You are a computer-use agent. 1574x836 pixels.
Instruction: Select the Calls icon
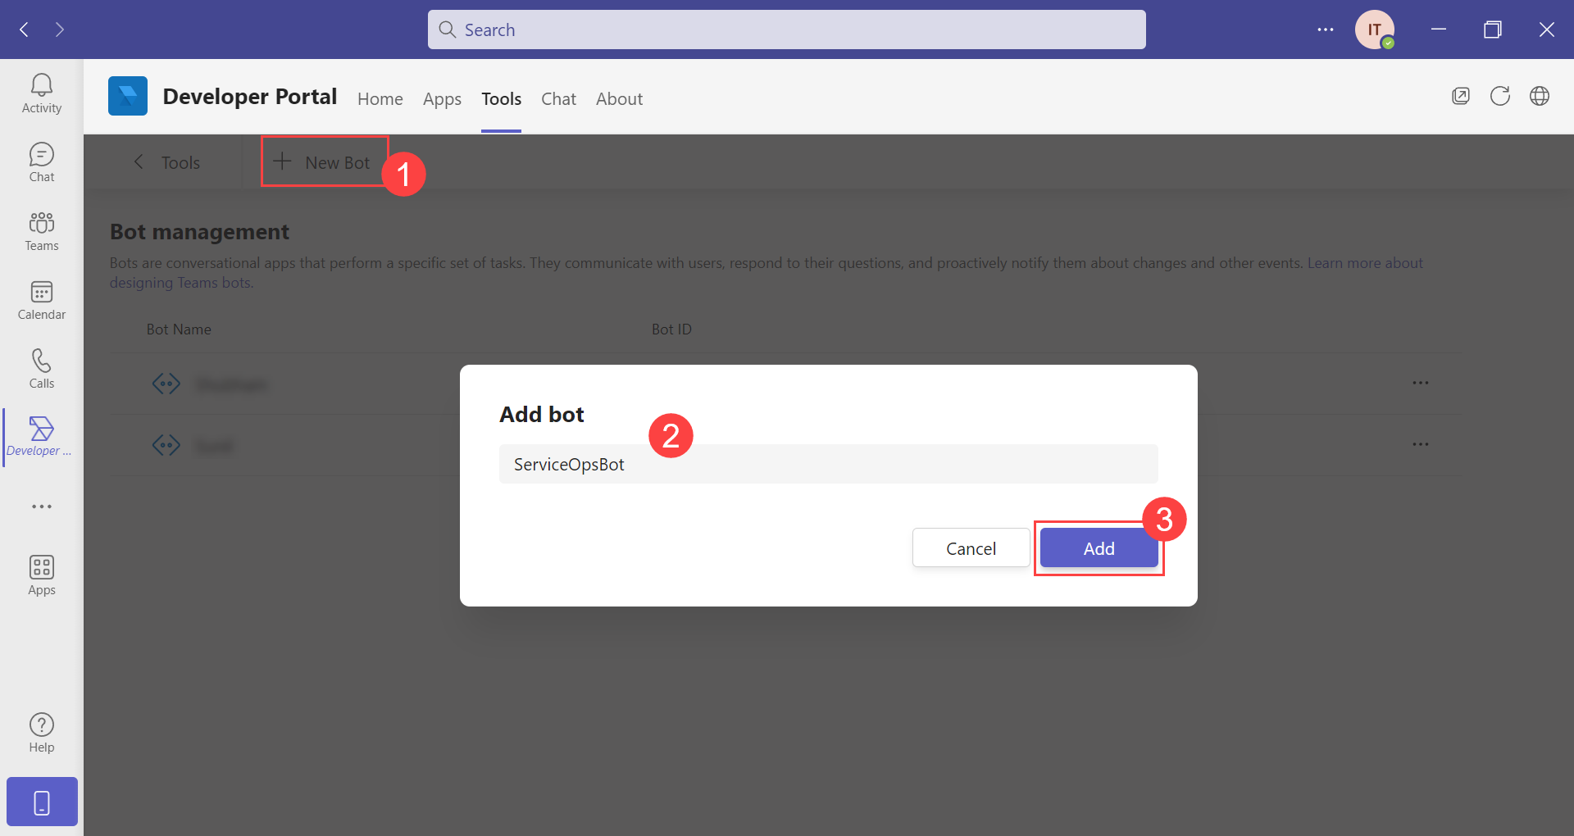pyautogui.click(x=41, y=366)
